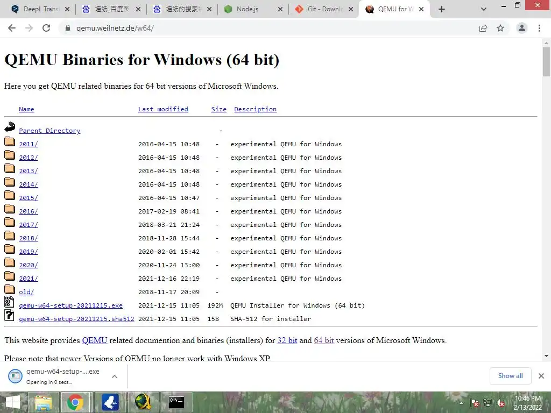Screen dimensions: 551x413
Task: Close the Git - Downloads tab
Action: point(351,10)
